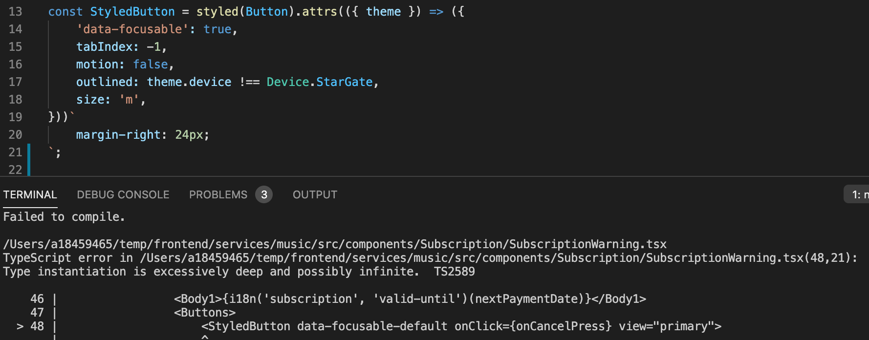Click onClick={onCancelPress} in the error snippet
This screenshot has height=340, width=869.
tap(532, 326)
